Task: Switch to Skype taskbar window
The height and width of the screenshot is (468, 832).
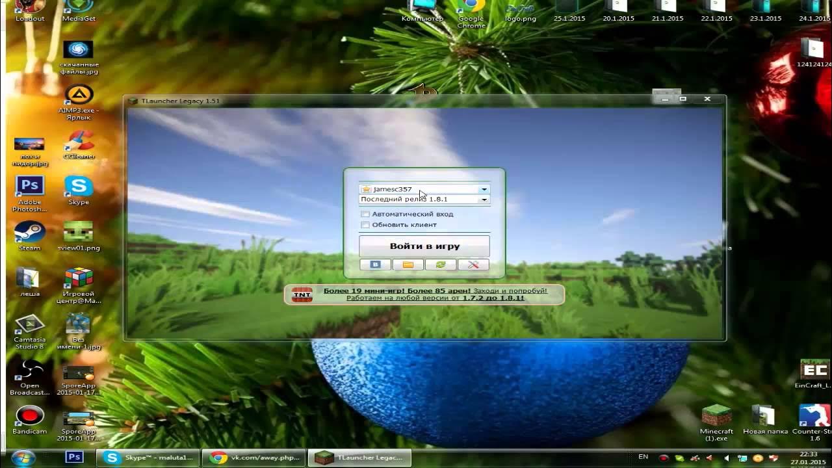Action: tap(148, 458)
